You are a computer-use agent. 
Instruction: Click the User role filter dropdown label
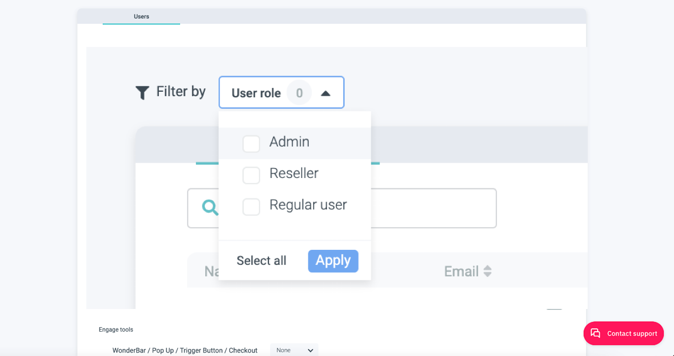pyautogui.click(x=256, y=93)
